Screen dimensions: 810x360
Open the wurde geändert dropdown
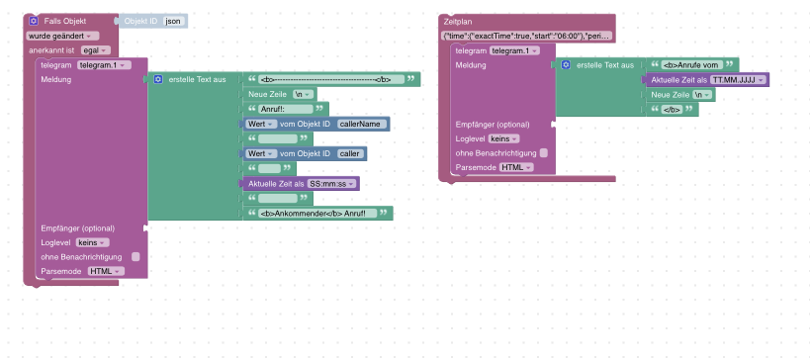pyautogui.click(x=63, y=37)
